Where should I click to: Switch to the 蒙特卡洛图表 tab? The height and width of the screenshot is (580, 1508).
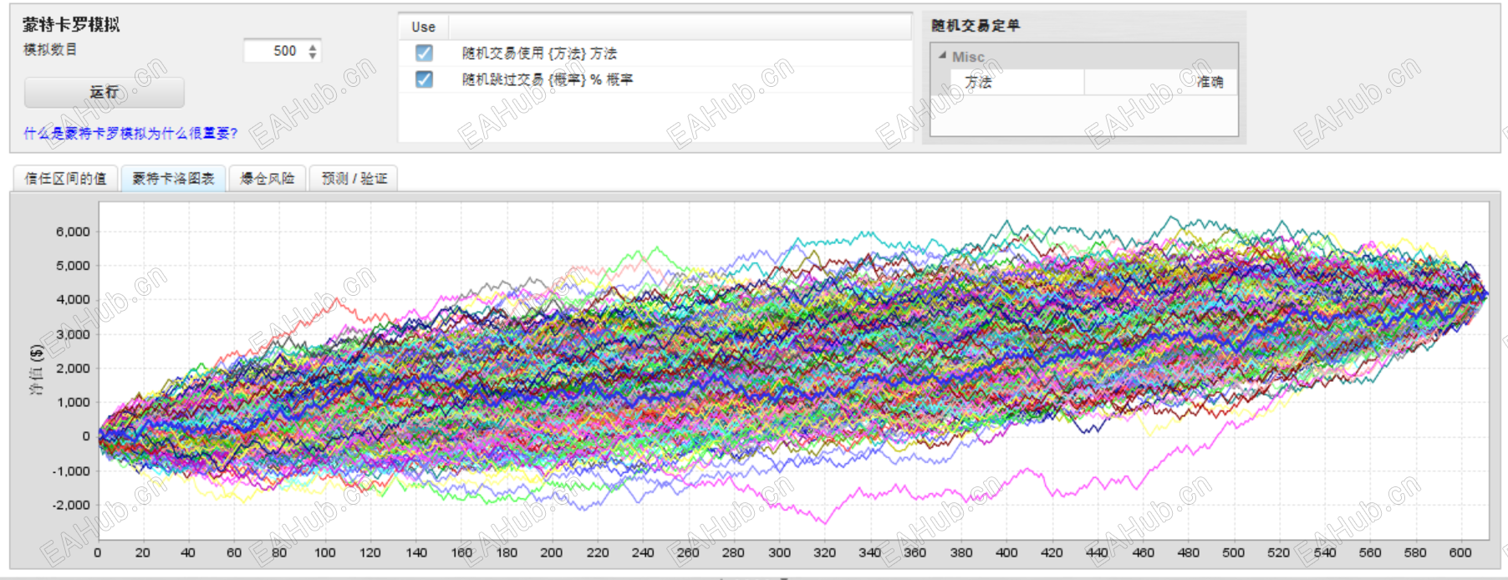click(x=173, y=178)
